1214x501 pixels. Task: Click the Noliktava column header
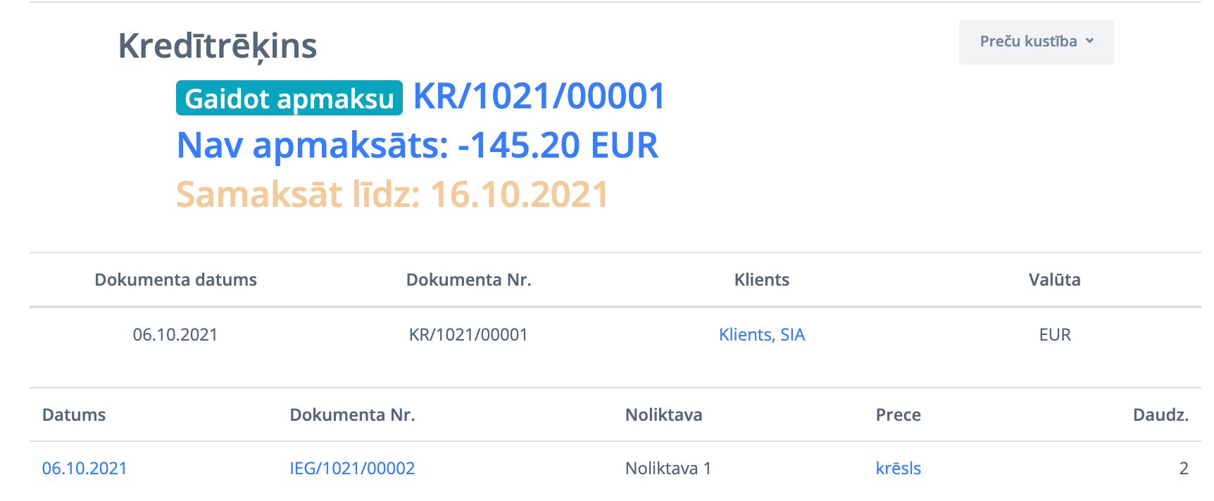[x=663, y=415]
